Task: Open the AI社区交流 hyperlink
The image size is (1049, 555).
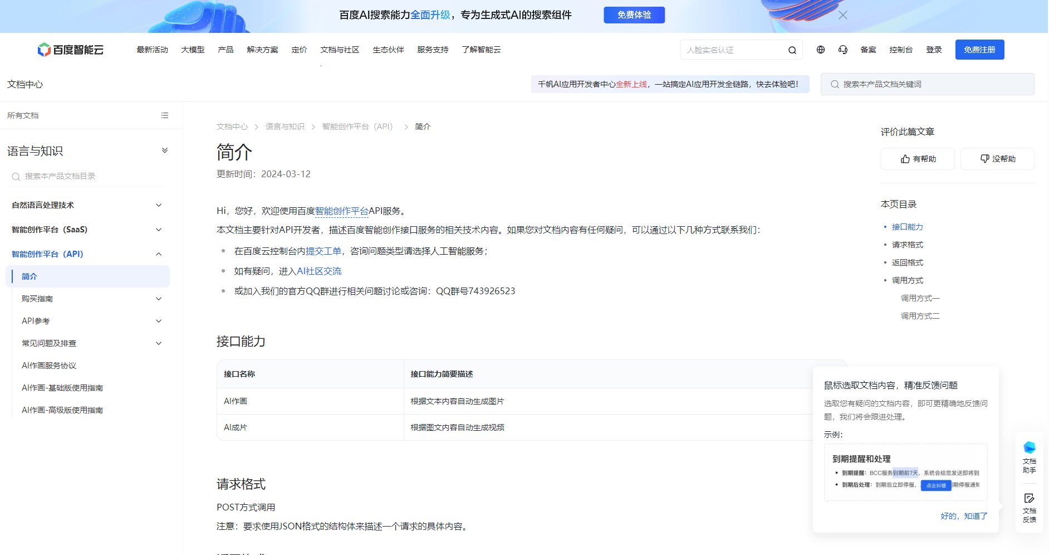Action: pyautogui.click(x=319, y=271)
